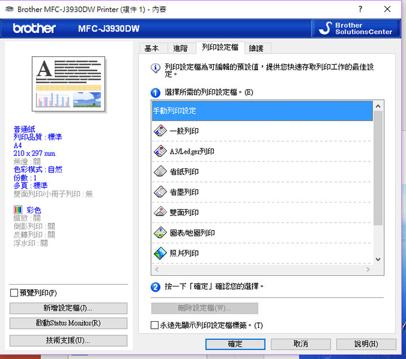Click the 彩色 color label text
The image size is (406, 359).
(x=34, y=210)
